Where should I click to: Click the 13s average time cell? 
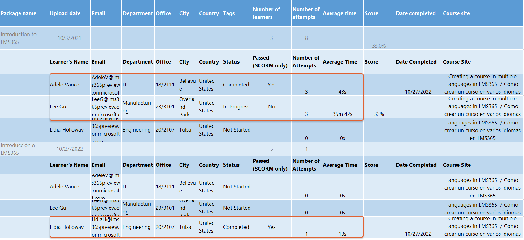pyautogui.click(x=342, y=234)
